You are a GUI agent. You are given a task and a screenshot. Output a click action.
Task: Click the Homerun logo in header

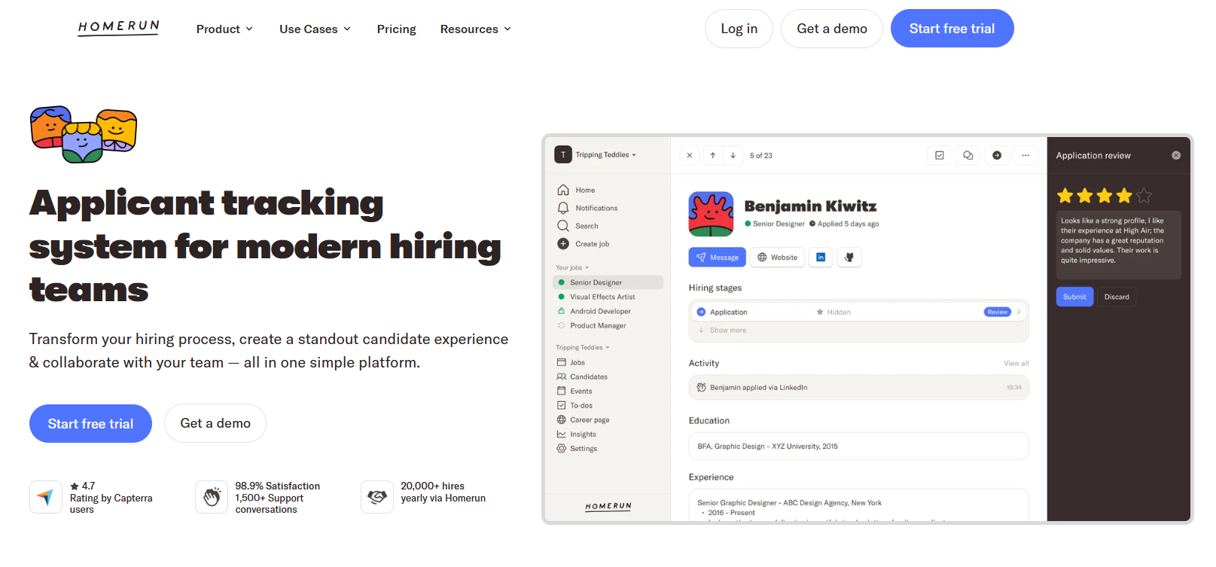(118, 28)
